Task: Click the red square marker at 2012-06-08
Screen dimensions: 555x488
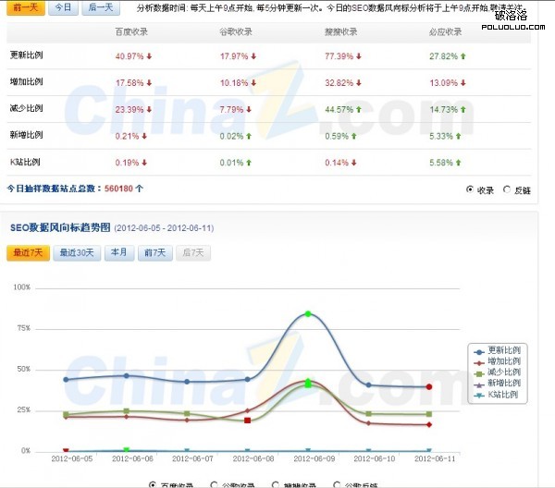Action: [x=248, y=421]
